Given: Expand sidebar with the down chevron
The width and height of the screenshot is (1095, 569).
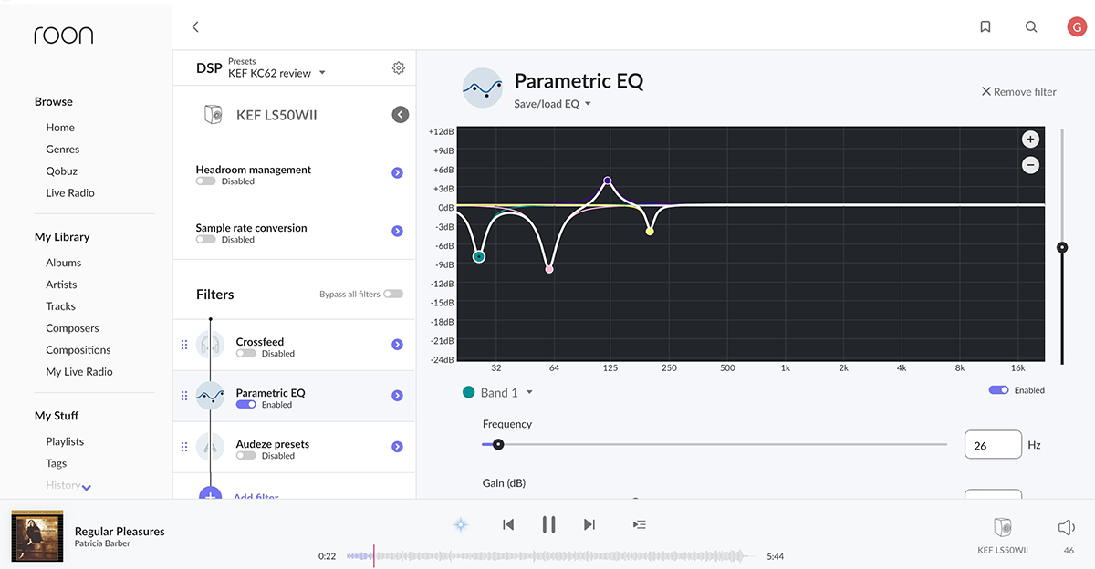Looking at the screenshot, I should 87,488.
